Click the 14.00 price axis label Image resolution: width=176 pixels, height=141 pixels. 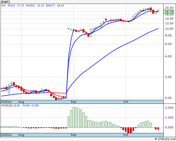tap(169, 19)
